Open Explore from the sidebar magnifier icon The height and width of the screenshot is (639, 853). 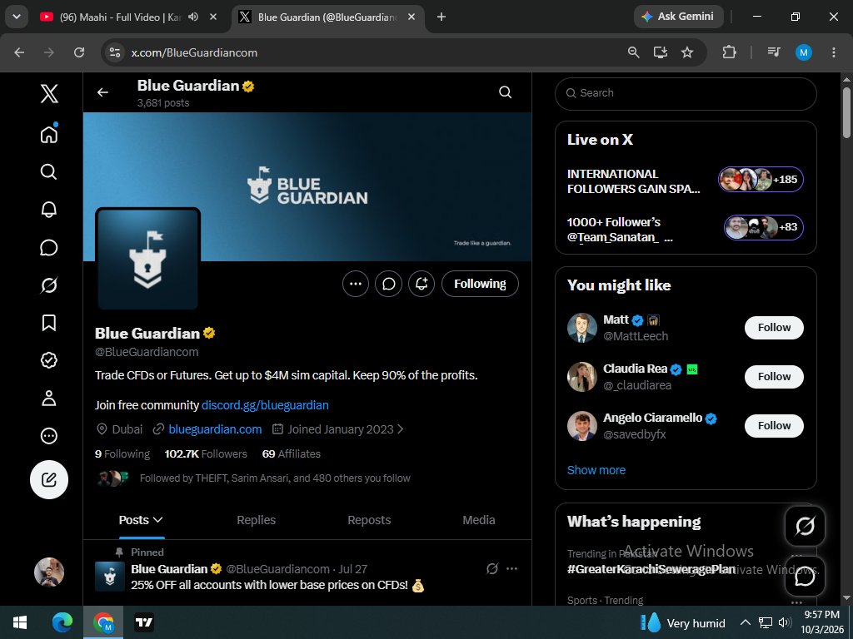click(49, 171)
